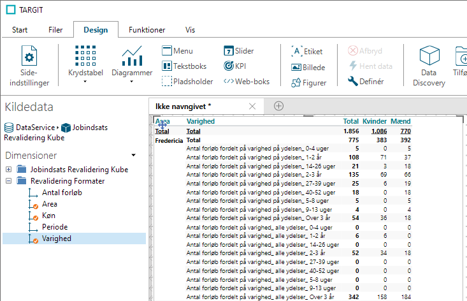Insert a Pladsholder placeholder
This screenshot has width=467, height=301.
187,82
